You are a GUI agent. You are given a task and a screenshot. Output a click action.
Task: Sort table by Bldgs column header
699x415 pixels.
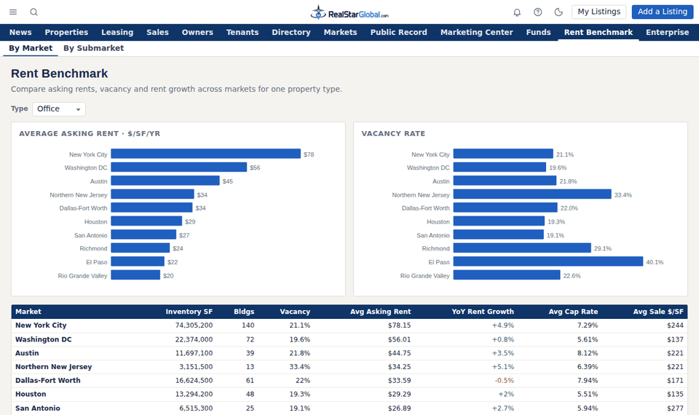click(x=244, y=312)
